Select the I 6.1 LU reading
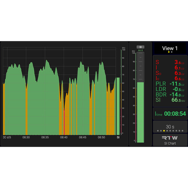188x188 pixels. pos(170,68)
